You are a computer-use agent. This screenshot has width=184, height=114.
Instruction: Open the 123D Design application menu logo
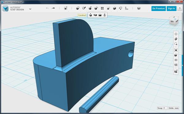6,9
